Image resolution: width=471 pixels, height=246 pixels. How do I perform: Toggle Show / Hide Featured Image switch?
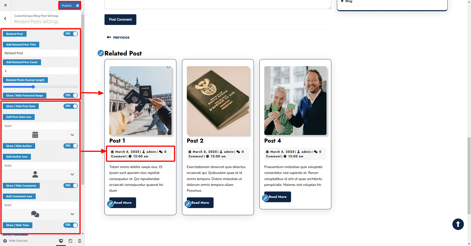(71, 95)
